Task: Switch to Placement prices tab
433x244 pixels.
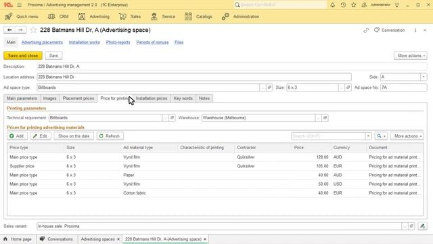Action: coord(78,98)
